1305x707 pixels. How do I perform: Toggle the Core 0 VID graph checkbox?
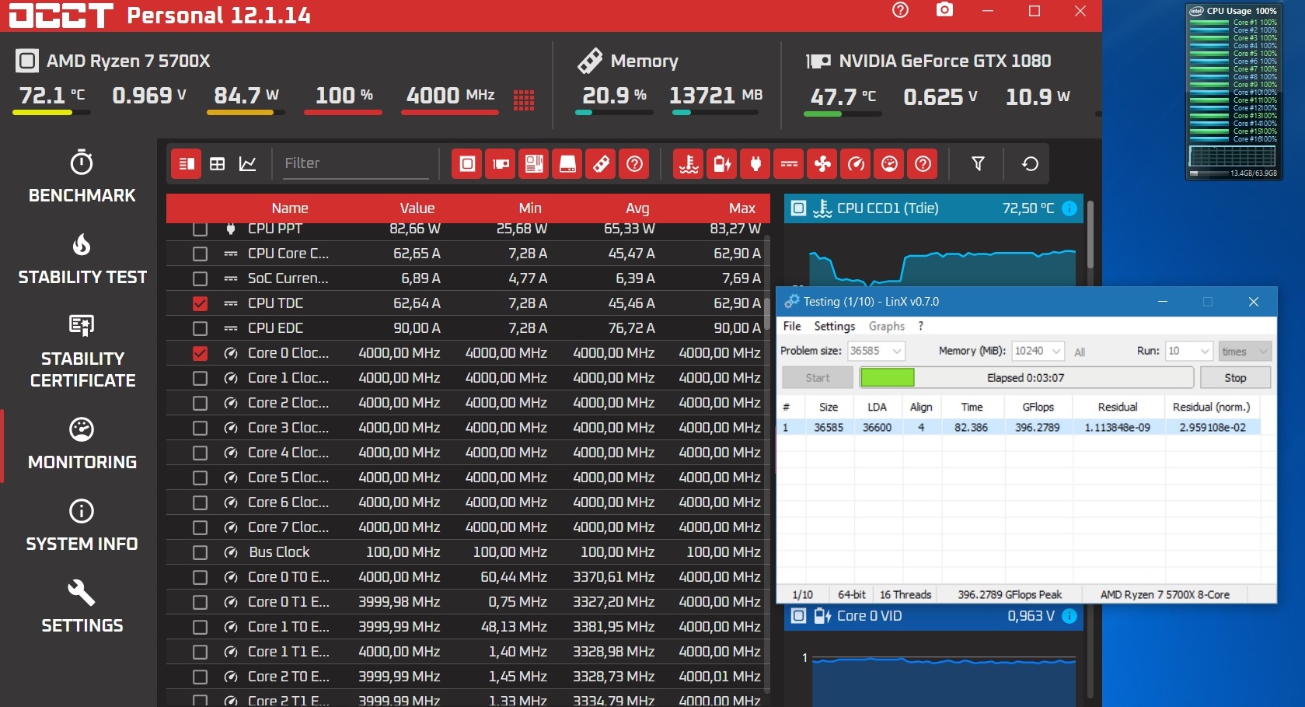coord(798,616)
